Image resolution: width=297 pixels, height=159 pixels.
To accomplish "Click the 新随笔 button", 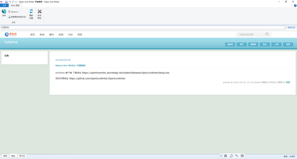I will [253, 45].
